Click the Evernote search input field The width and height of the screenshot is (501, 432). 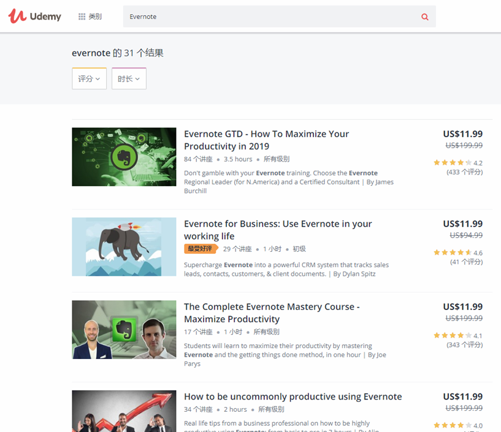[270, 17]
